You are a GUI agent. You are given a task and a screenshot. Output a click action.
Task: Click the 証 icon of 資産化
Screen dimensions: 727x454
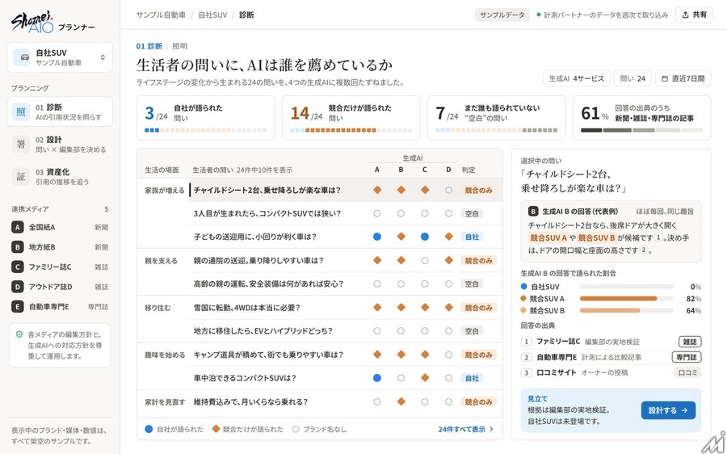(x=21, y=176)
